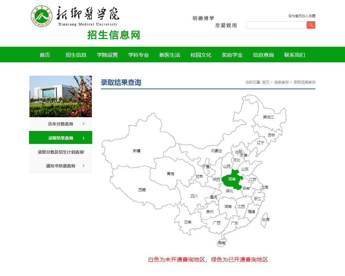Open the 新医生活 navigation menu

[170, 55]
